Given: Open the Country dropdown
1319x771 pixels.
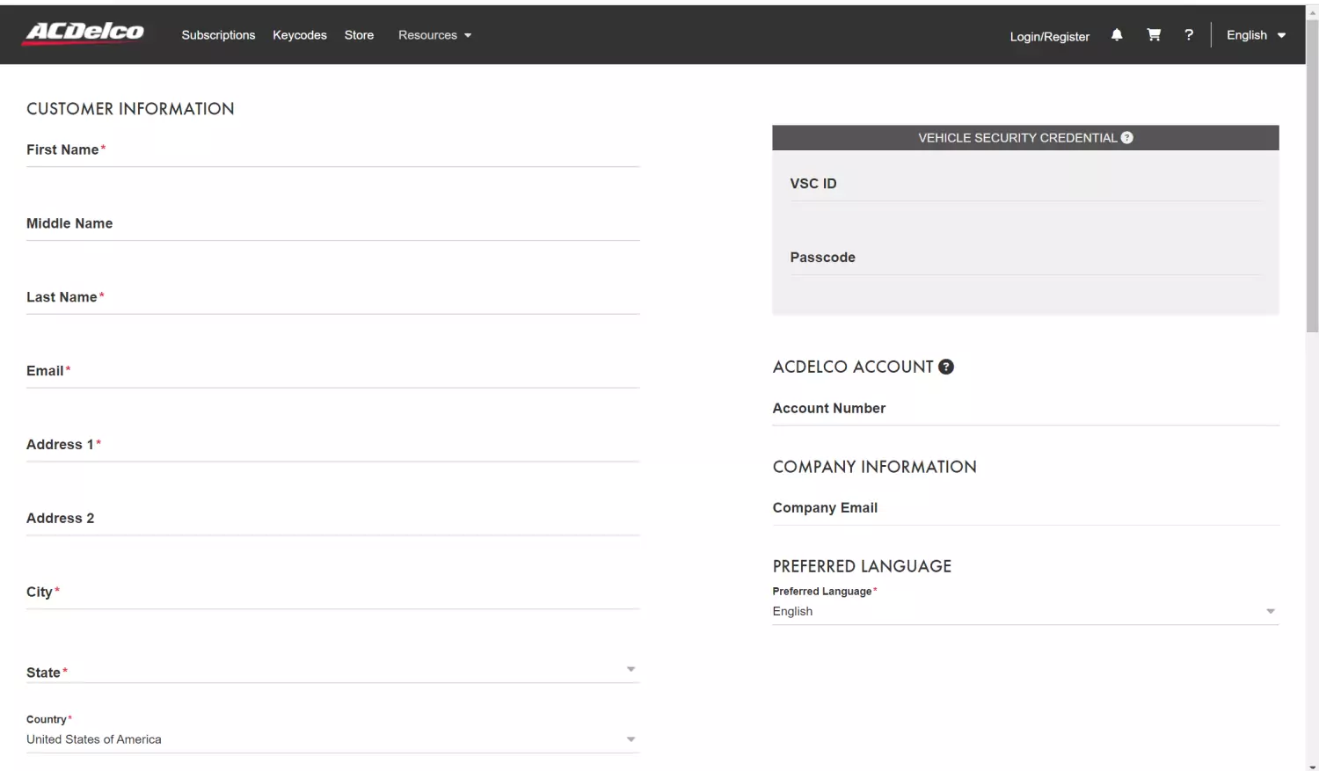Looking at the screenshot, I should 332,739.
